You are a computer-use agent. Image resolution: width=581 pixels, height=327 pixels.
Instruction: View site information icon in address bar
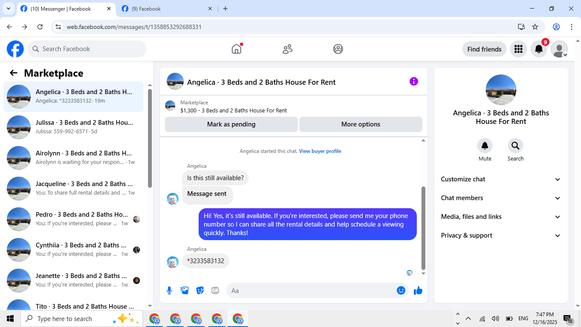pyautogui.click(x=59, y=27)
